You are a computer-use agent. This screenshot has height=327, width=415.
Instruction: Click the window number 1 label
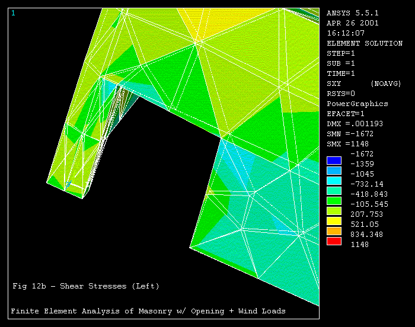[x=13, y=13]
